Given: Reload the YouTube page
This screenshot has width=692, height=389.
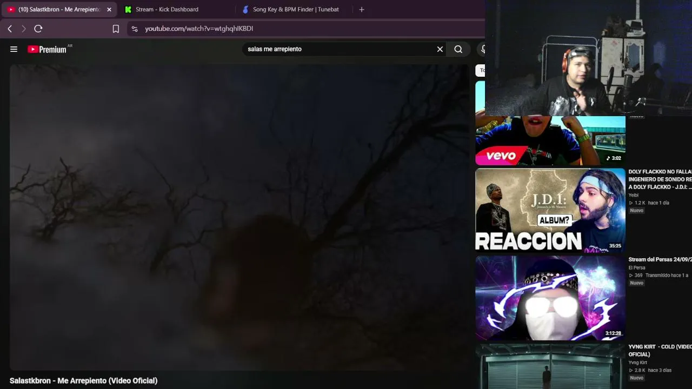Looking at the screenshot, I should [x=38, y=29].
